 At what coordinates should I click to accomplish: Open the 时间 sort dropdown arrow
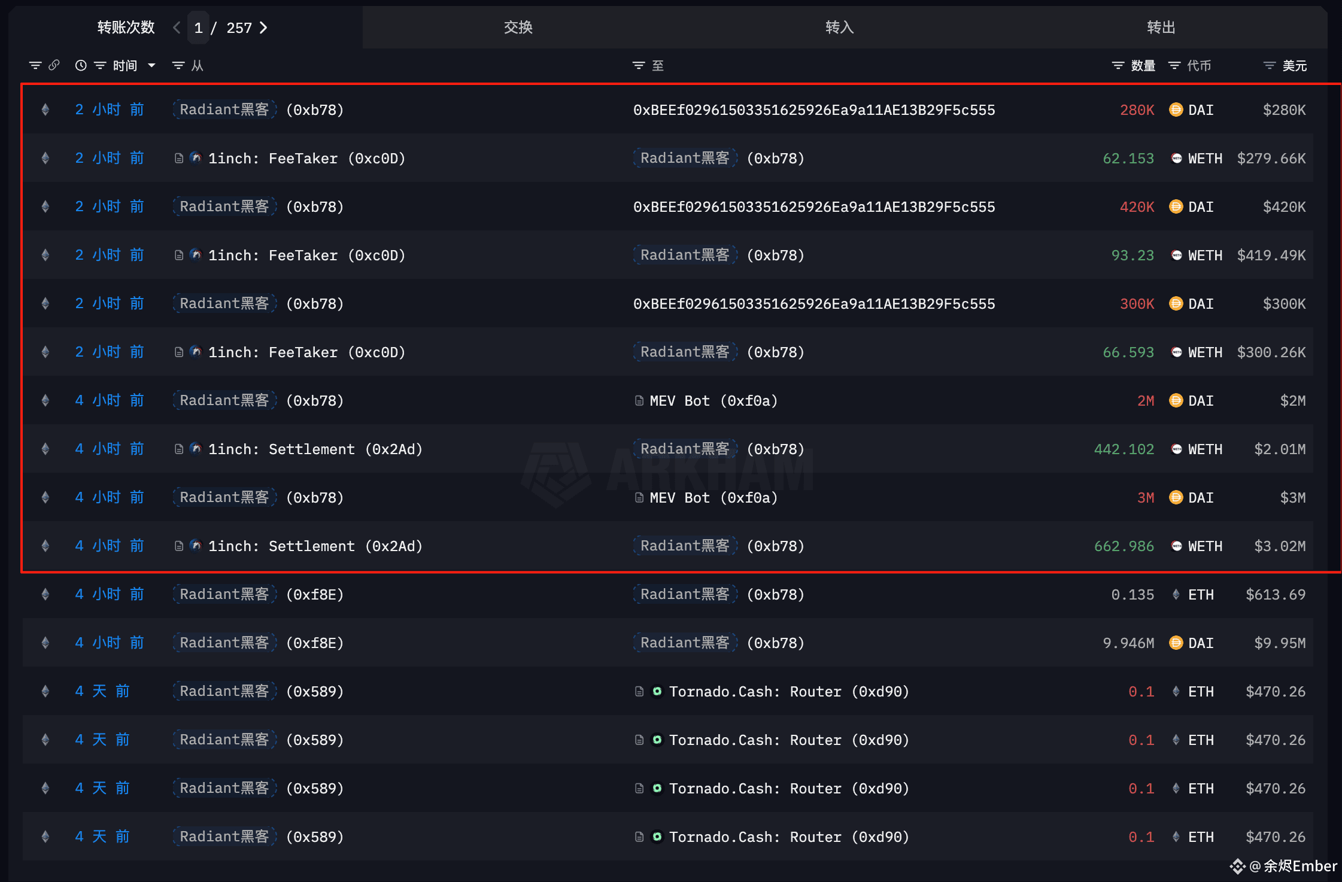[151, 65]
